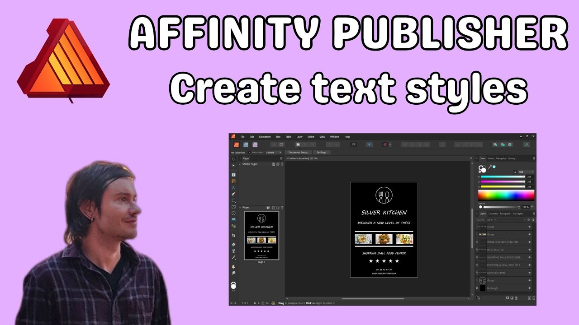Select the Zoom tool
Screen dimensions: 579x325
coord(233,273)
